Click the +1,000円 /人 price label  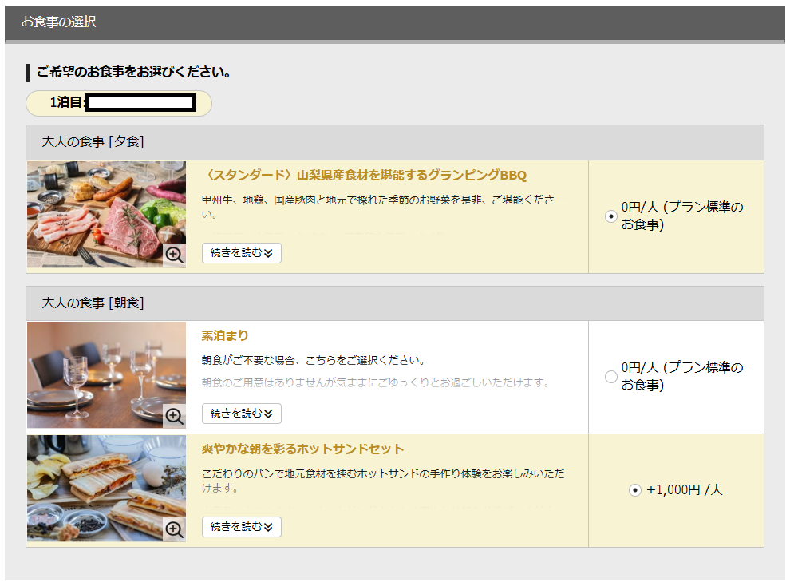pos(684,490)
